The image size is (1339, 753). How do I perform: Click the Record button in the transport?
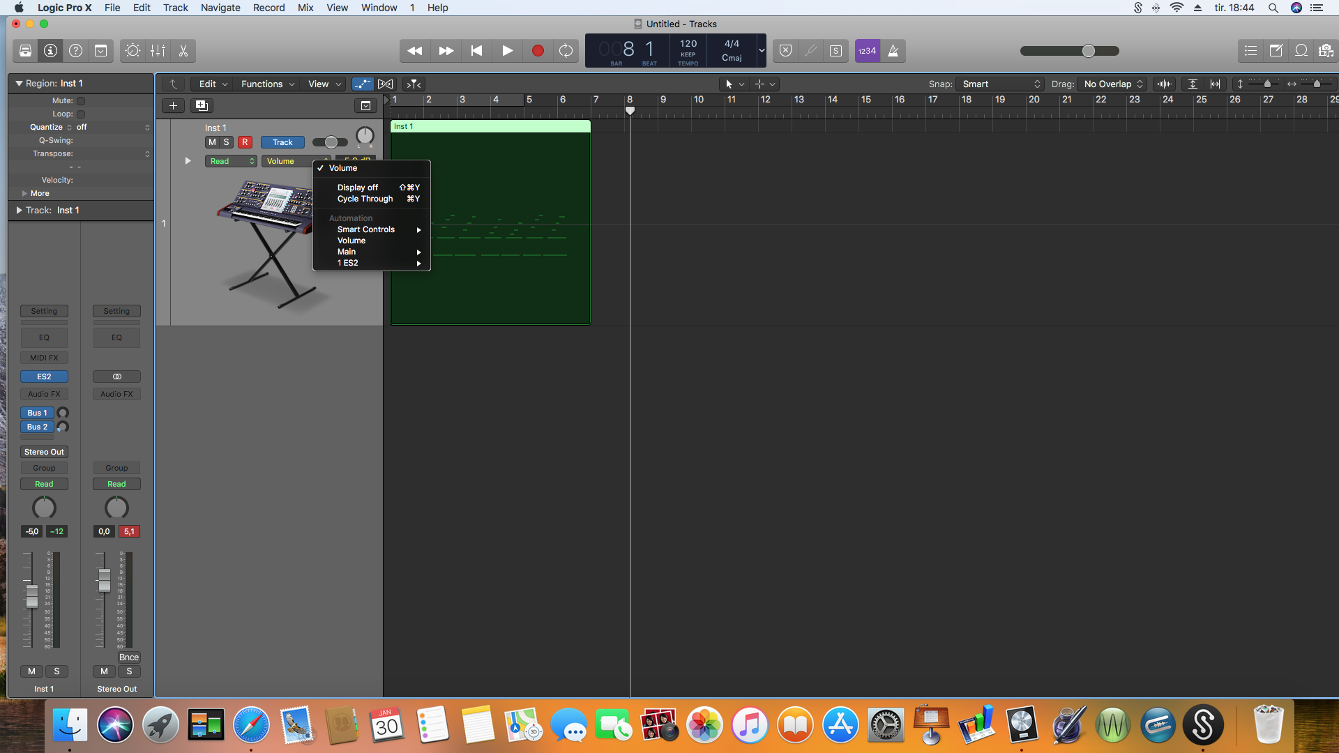point(537,51)
